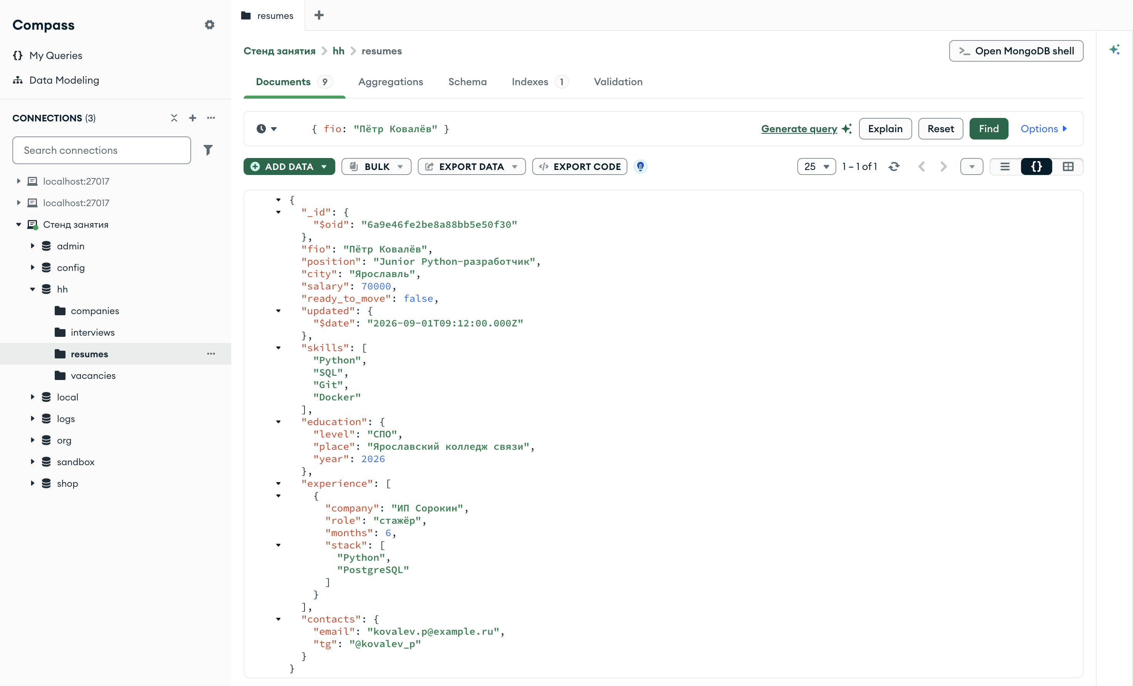Screen dimensions: 1133x686
Task: Switch to the Aggregations tab
Action: point(390,82)
